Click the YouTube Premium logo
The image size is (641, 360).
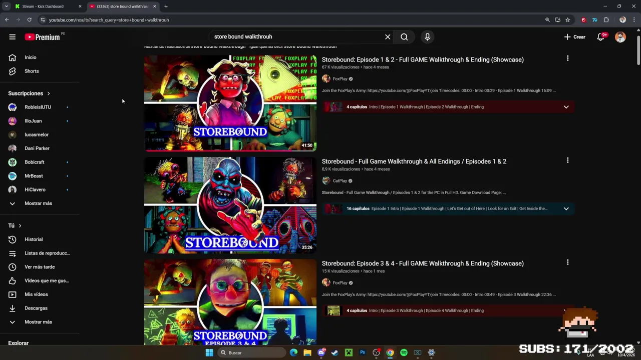[43, 37]
